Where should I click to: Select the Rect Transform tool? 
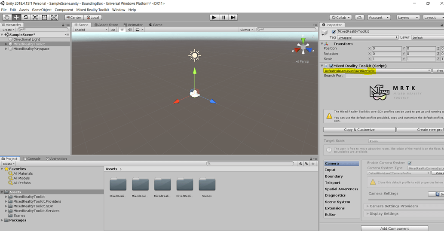pos(44,18)
